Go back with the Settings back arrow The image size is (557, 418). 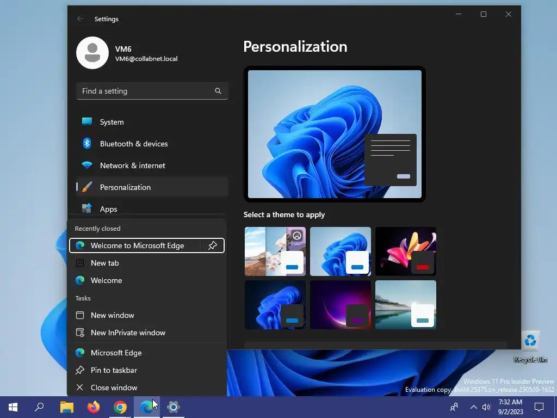[81, 19]
